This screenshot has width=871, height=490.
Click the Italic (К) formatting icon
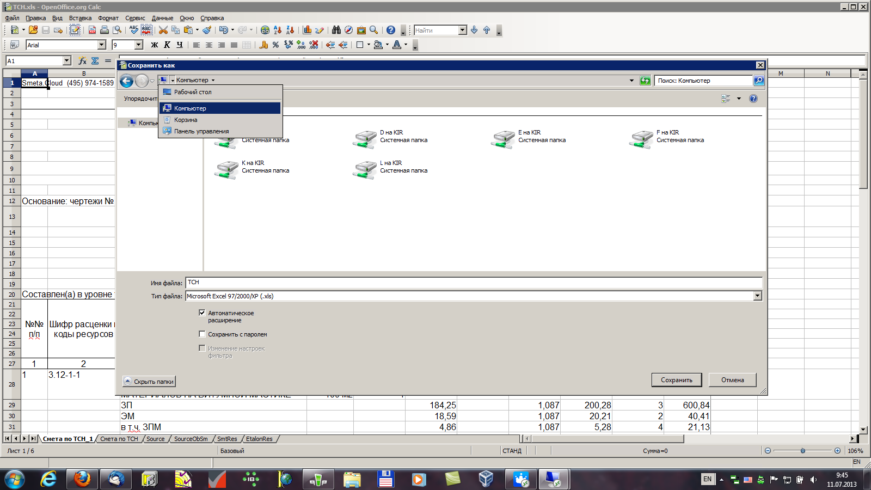click(167, 45)
